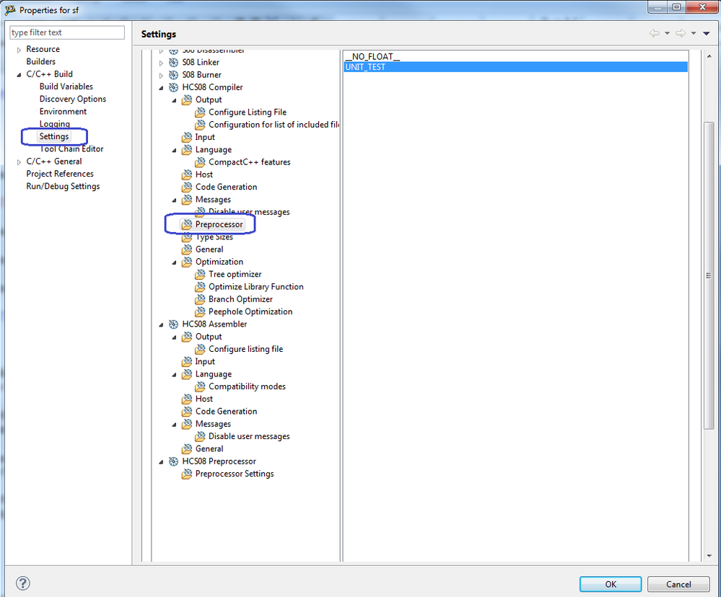Click the Properties dialog title bar icon
721x597 pixels.
coord(10,9)
